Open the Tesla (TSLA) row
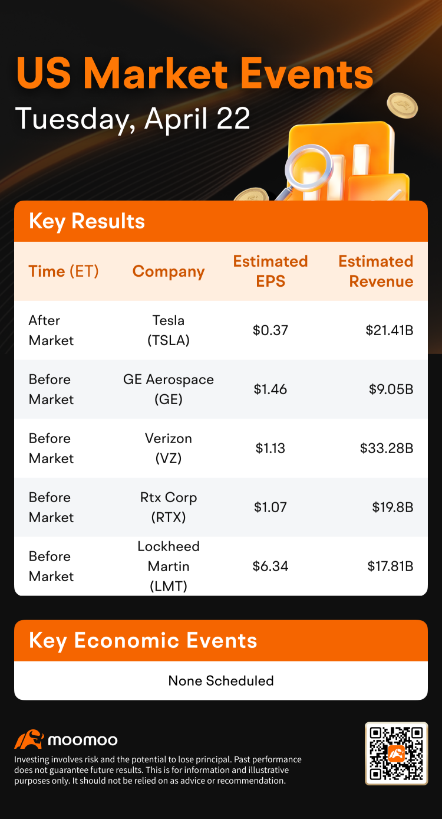Image resolution: width=442 pixels, height=819 pixels. 221,330
